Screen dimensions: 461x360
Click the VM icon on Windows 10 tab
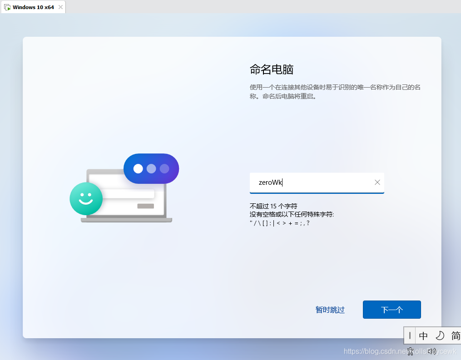[8, 7]
